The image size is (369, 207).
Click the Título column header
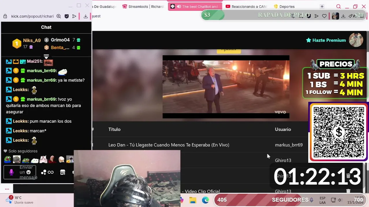click(x=114, y=129)
